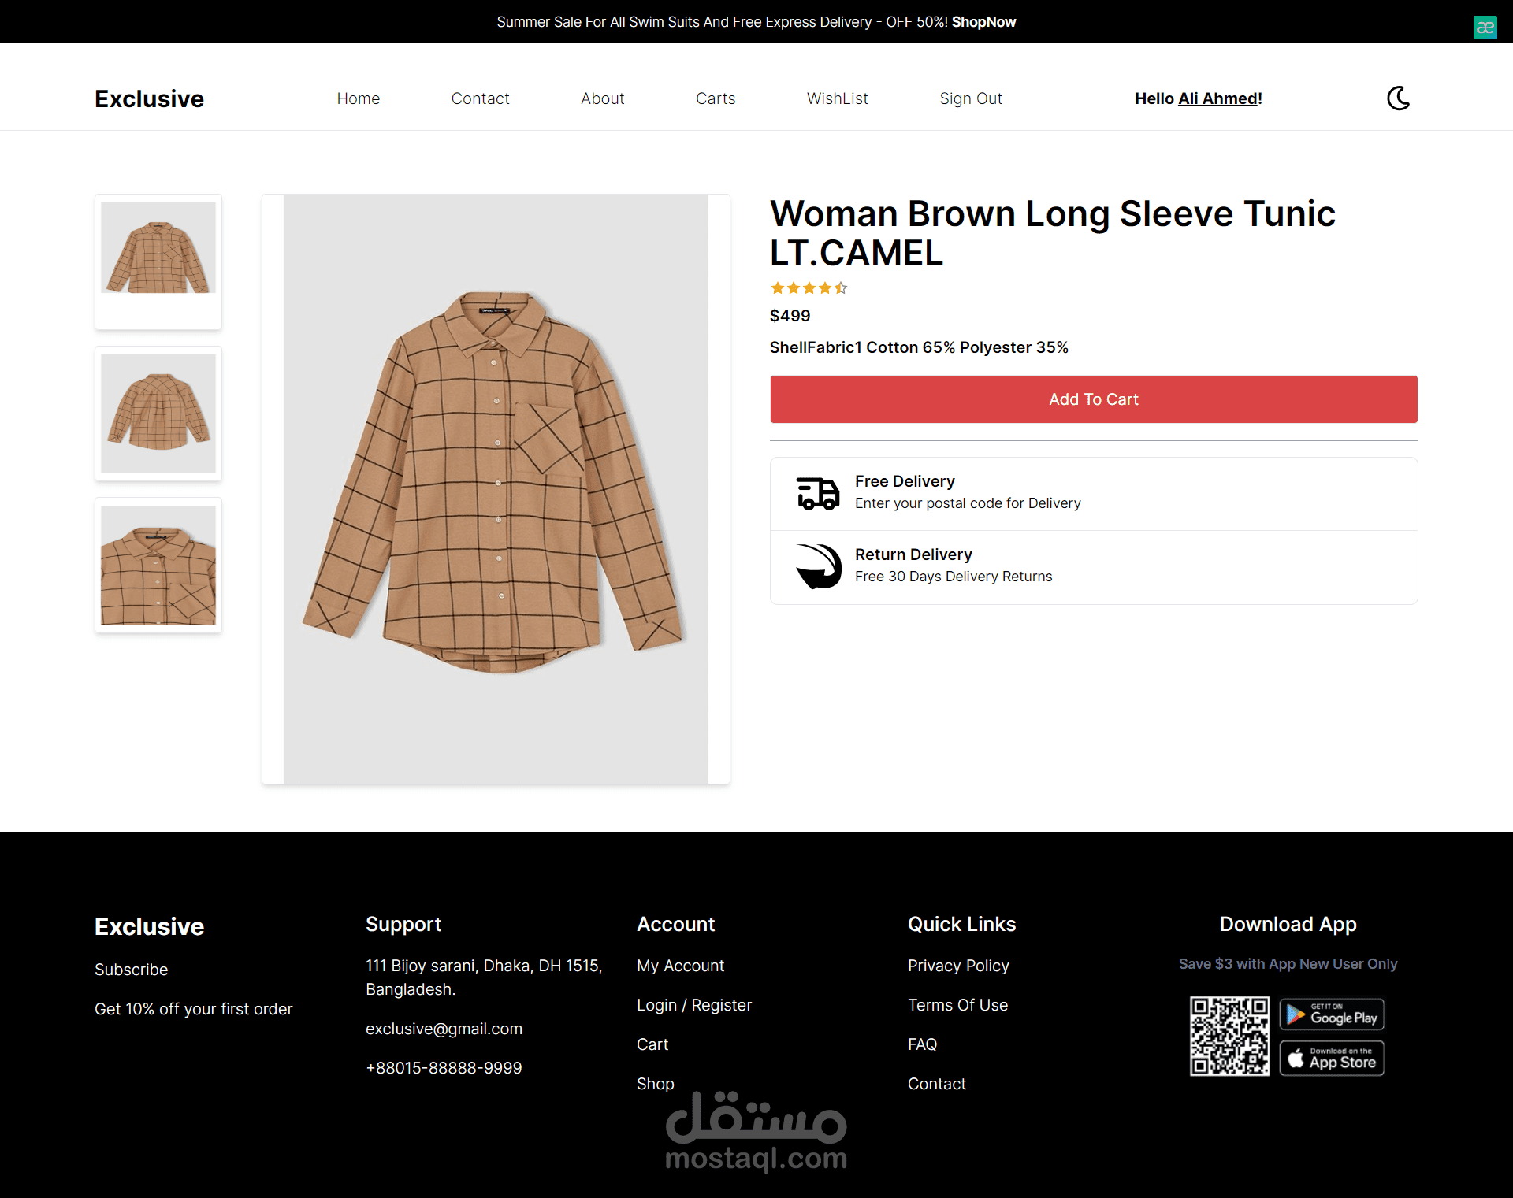The height and width of the screenshot is (1198, 1513).
Task: Open the Privacy Policy footer link
Action: click(957, 966)
